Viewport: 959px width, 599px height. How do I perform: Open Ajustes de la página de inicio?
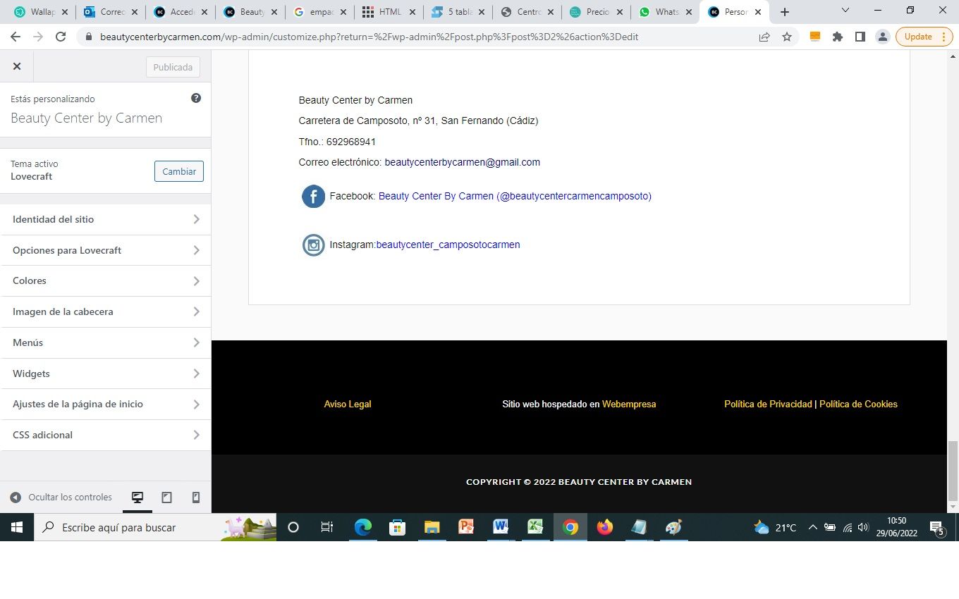point(106,404)
